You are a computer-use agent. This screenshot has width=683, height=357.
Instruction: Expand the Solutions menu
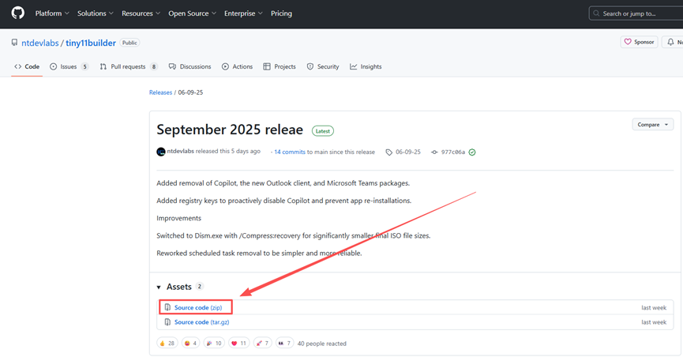pyautogui.click(x=95, y=13)
